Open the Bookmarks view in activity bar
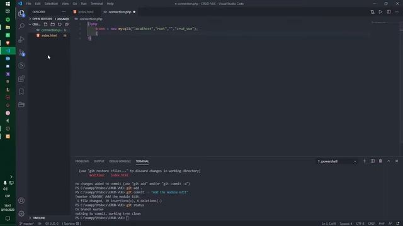 pyautogui.click(x=21, y=92)
